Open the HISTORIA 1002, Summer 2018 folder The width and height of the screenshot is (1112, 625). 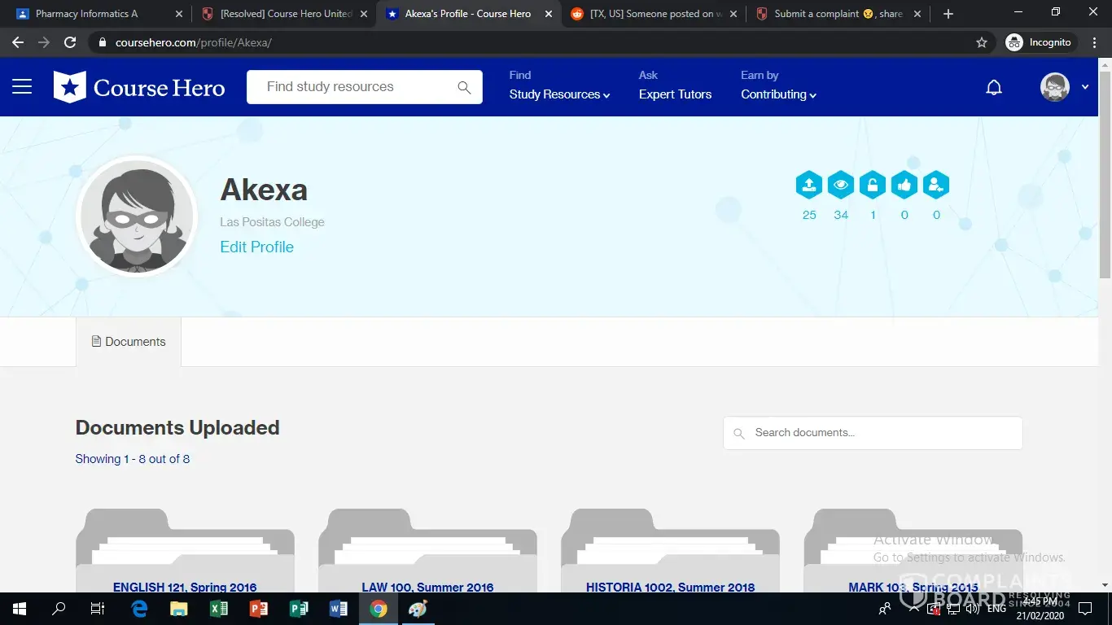[670, 551]
